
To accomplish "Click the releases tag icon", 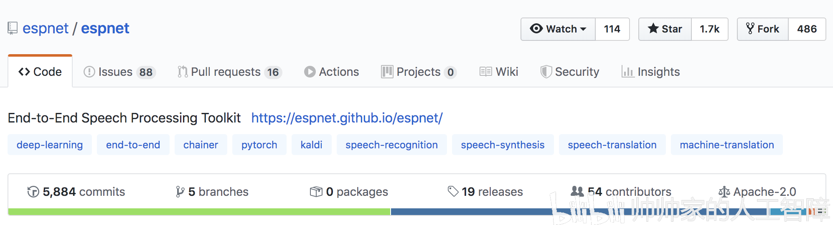I will click(453, 192).
